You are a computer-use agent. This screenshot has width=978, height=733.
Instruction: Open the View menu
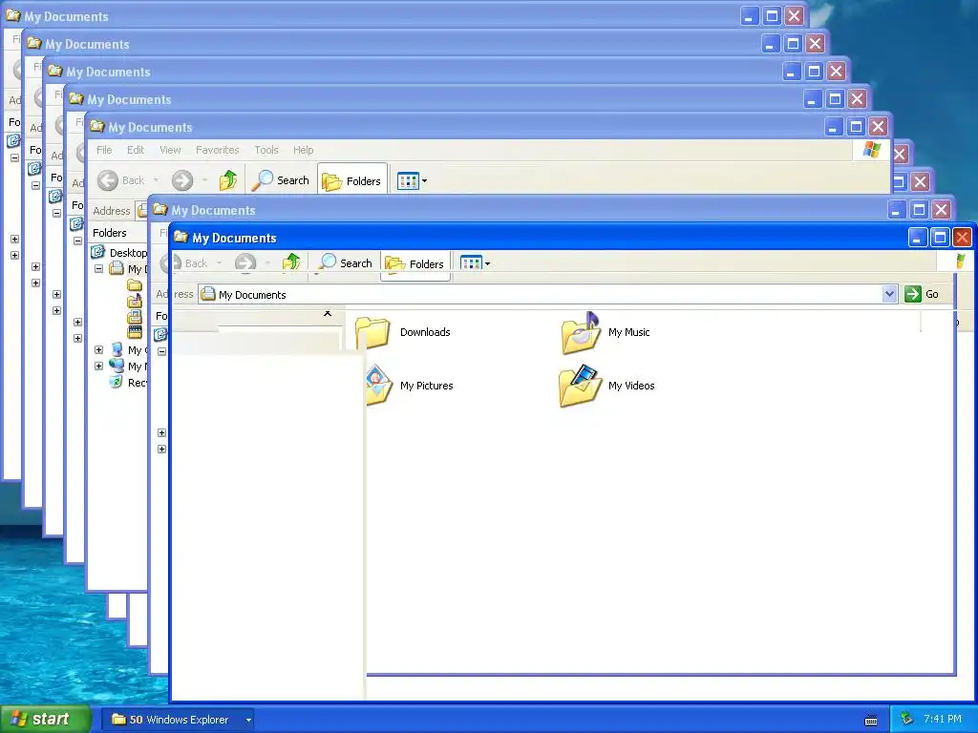[170, 150]
